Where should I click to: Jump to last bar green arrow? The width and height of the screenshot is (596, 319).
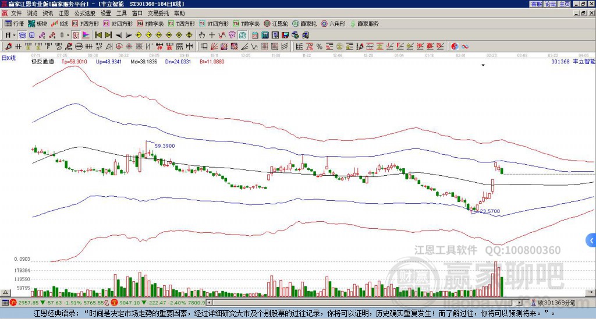click(x=108, y=36)
